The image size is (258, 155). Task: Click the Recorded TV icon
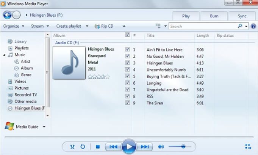[x=10, y=95]
